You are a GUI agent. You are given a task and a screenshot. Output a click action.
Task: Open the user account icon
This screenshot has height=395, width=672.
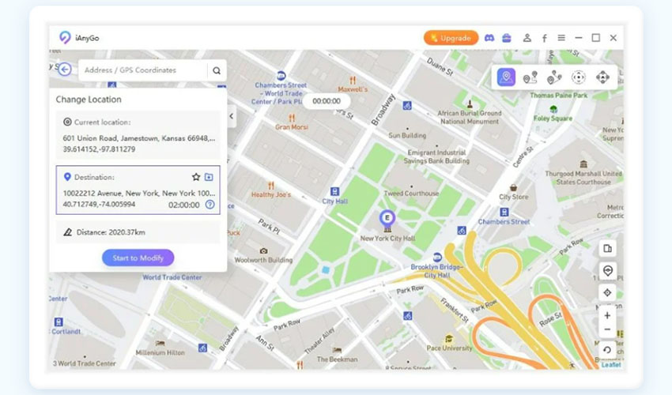(x=527, y=38)
